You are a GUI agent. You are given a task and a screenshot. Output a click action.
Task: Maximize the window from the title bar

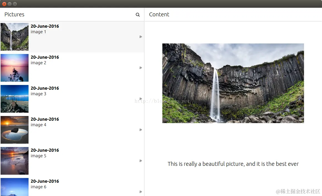15,4
